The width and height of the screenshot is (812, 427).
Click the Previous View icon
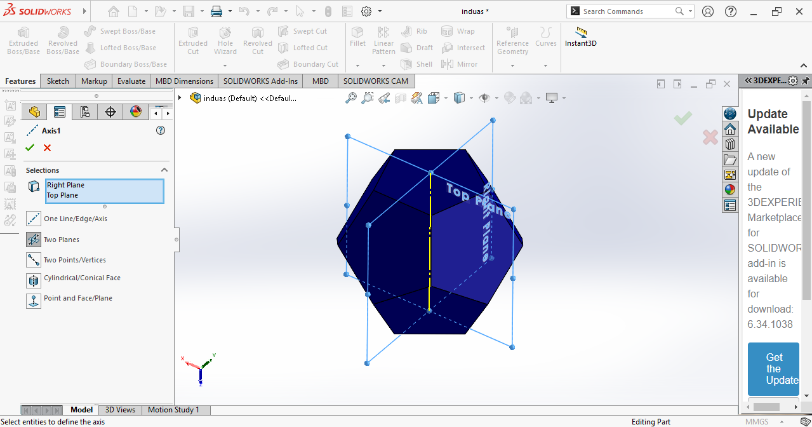pyautogui.click(x=384, y=98)
